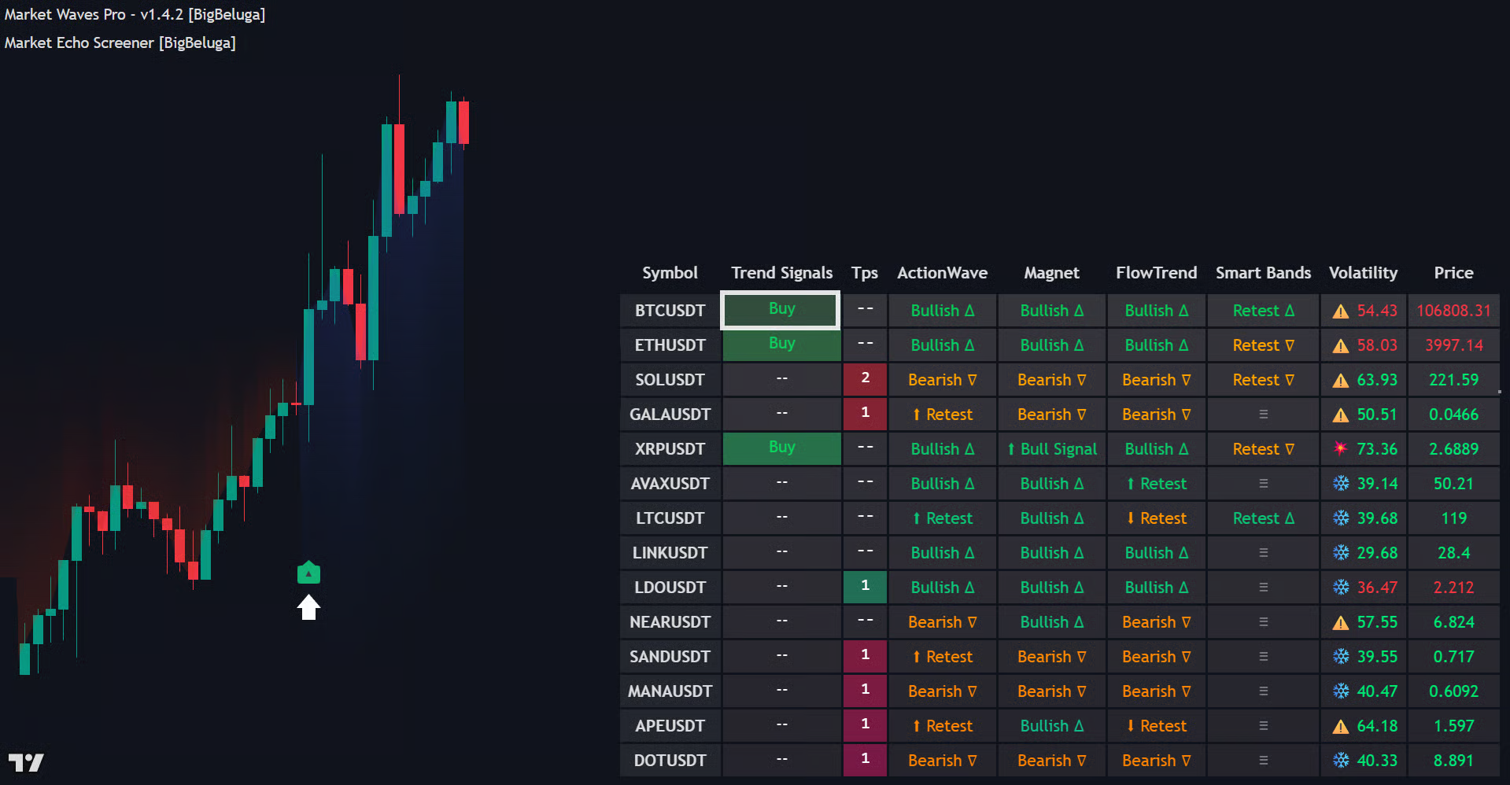Click the Volatility column header
The image size is (1510, 785).
tap(1363, 273)
